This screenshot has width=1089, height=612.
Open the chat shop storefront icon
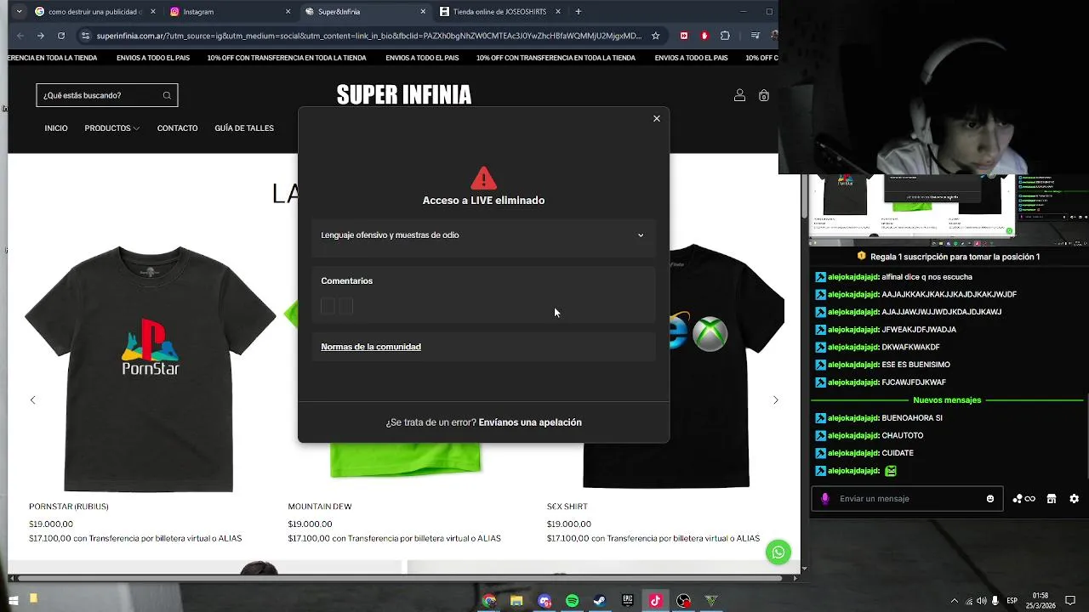1052,499
